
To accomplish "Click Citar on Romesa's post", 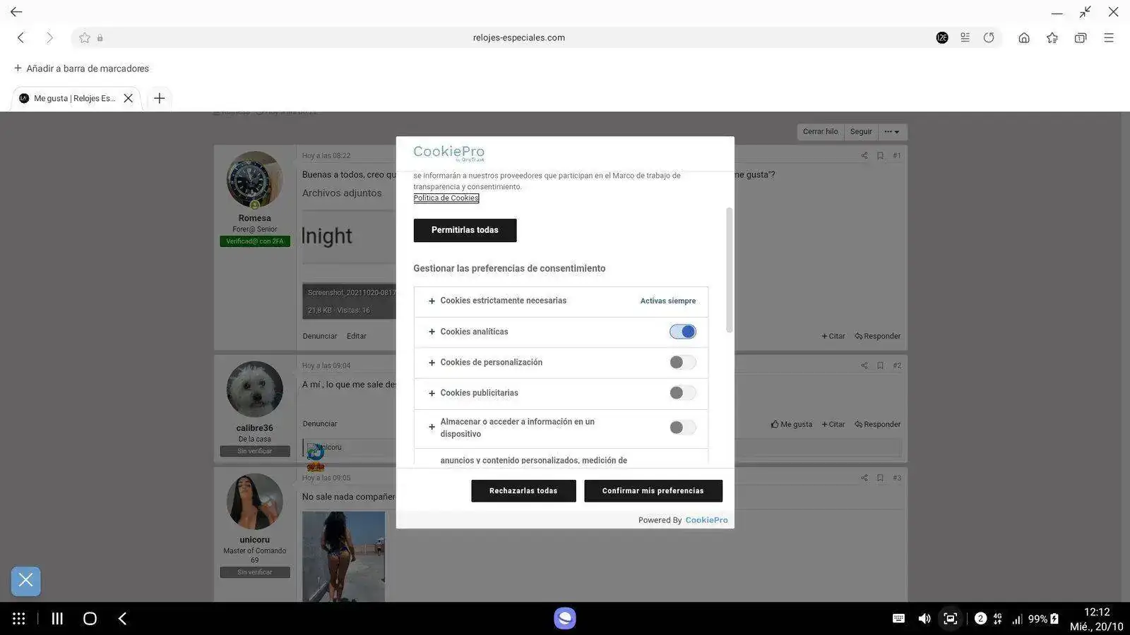I will pos(833,337).
